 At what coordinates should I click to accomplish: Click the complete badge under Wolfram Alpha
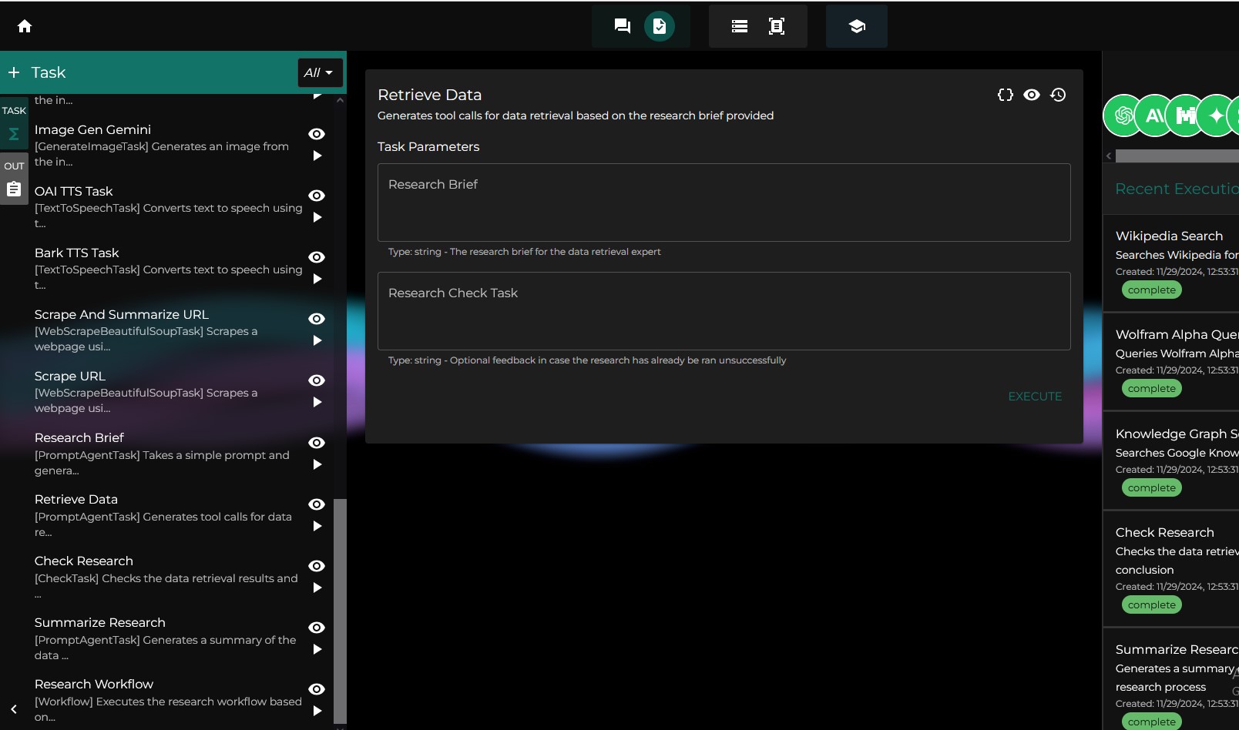[x=1152, y=389]
